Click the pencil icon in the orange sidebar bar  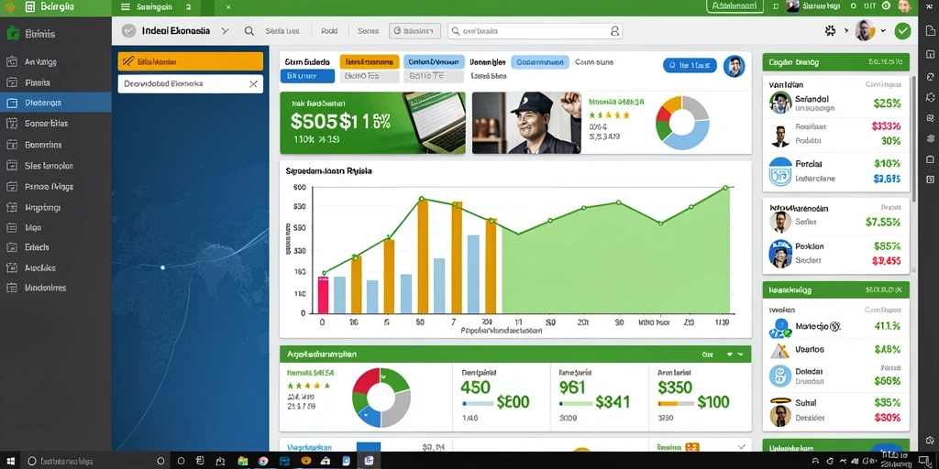click(x=127, y=61)
